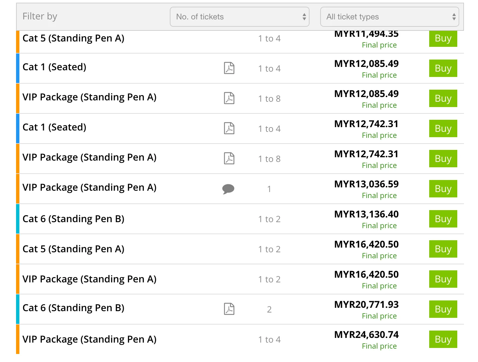The height and width of the screenshot is (362, 478).
Task: Hit Buy on VIP Package at MYR16,420.50
Action: tap(443, 279)
